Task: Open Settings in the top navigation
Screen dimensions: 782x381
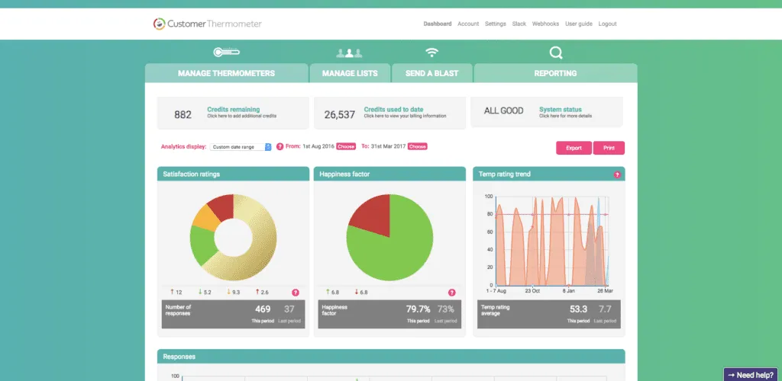Action: coord(495,24)
